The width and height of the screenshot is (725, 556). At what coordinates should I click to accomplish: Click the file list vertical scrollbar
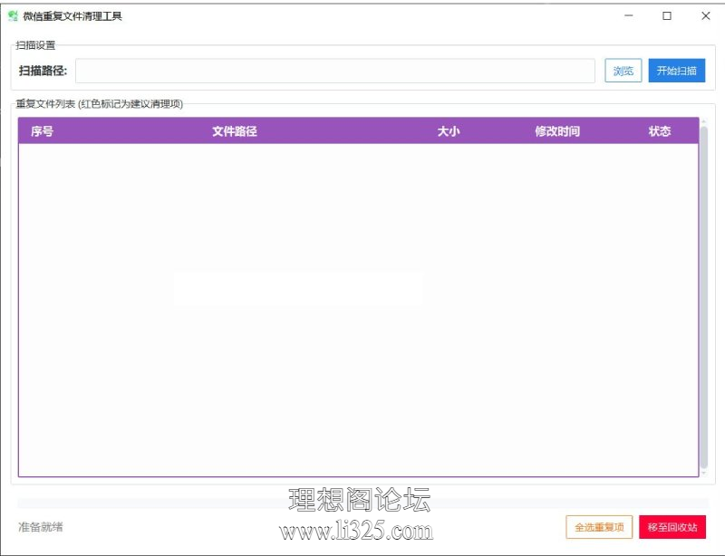pyautogui.click(x=704, y=297)
